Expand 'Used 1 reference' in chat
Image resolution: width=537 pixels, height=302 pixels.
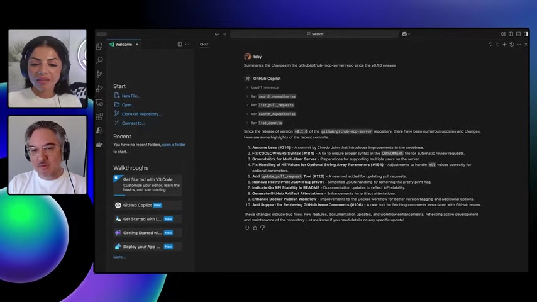click(262, 87)
